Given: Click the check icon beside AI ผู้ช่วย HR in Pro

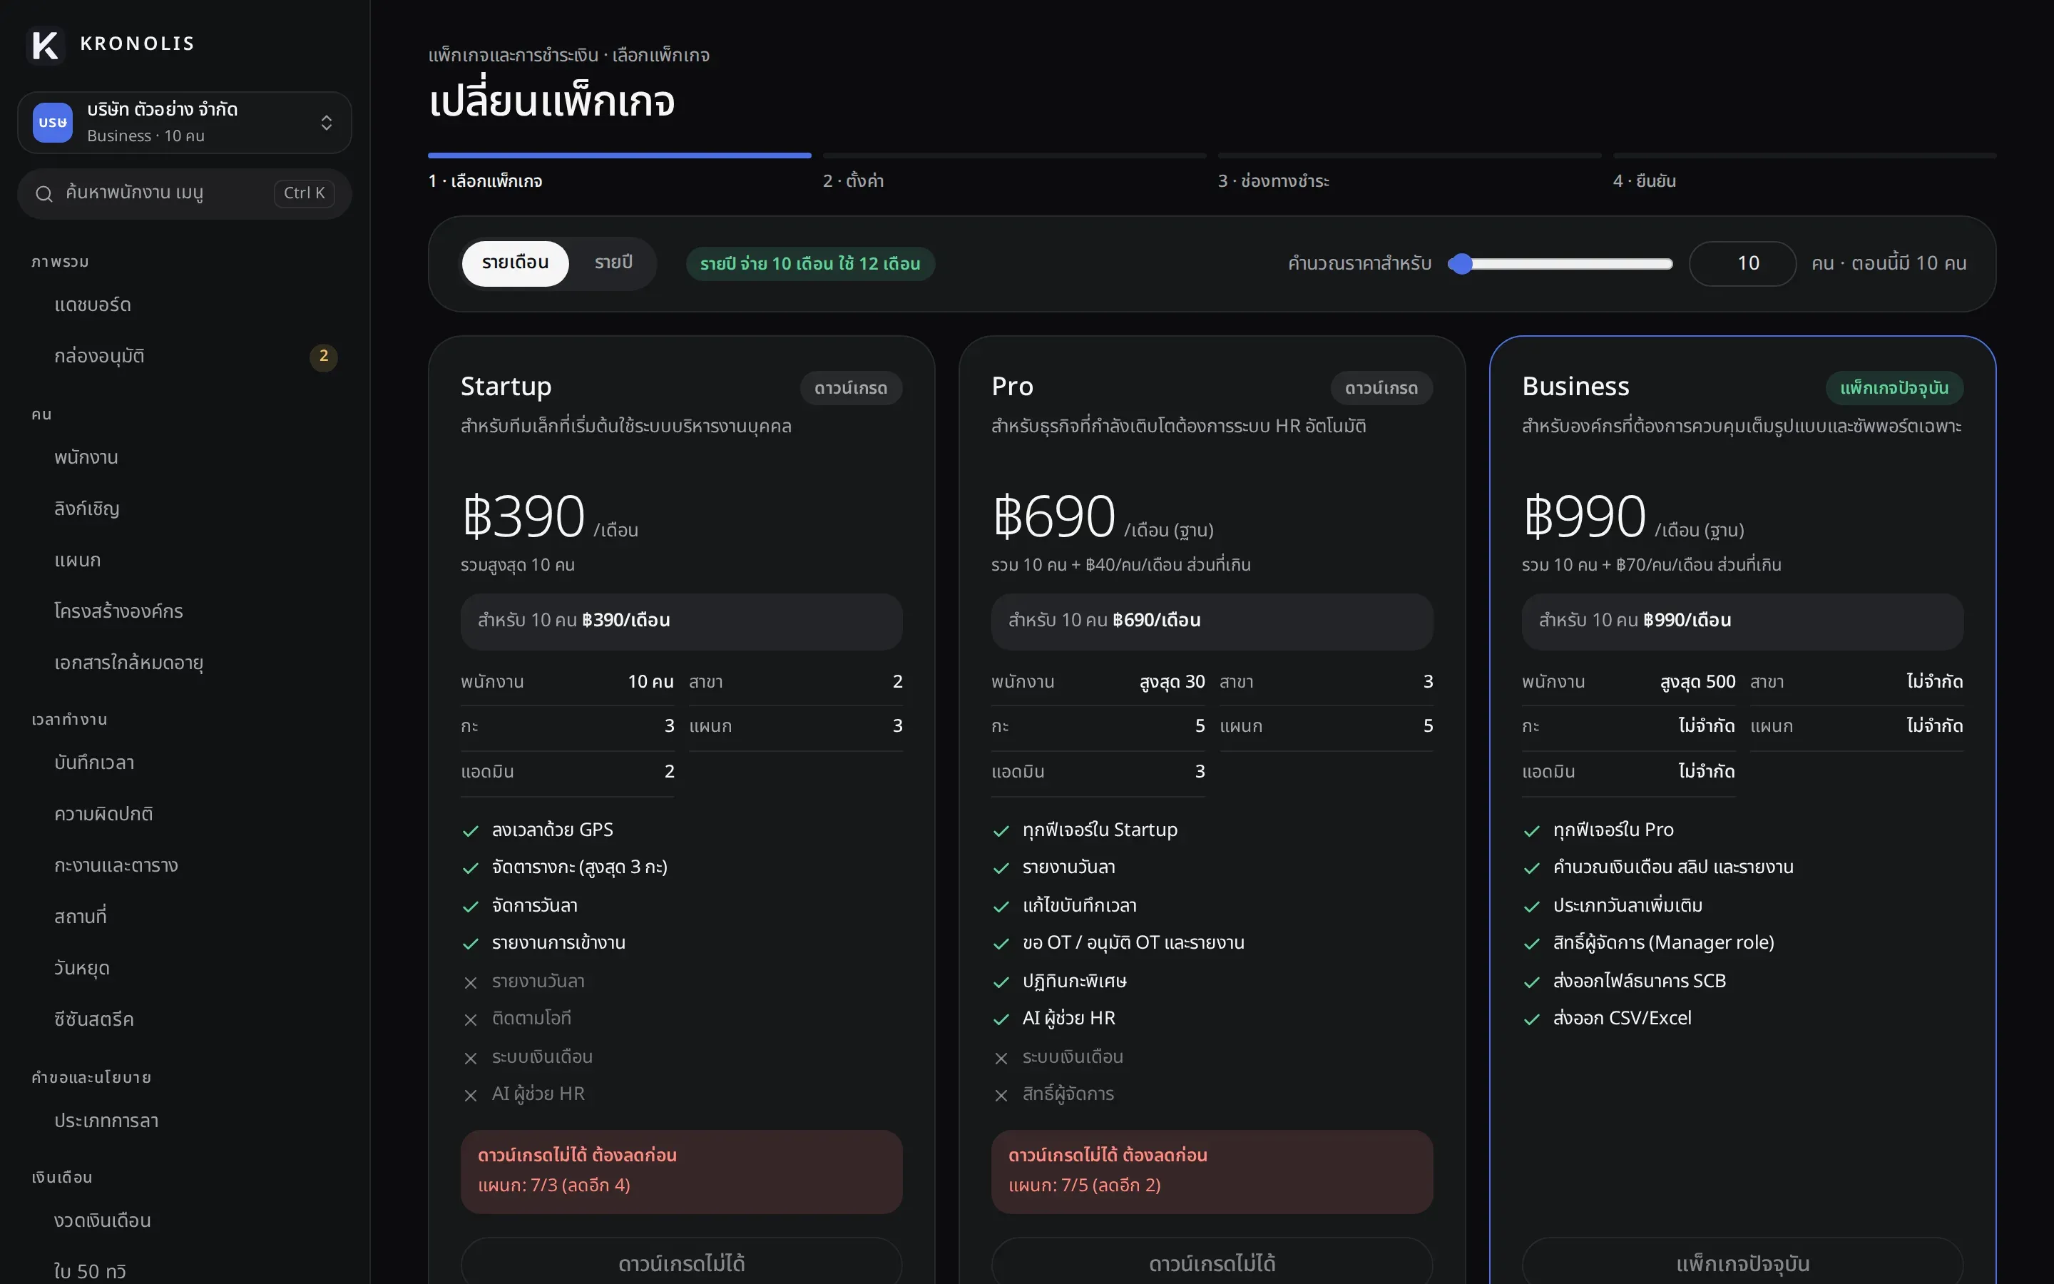Looking at the screenshot, I should pyautogui.click(x=1001, y=1019).
